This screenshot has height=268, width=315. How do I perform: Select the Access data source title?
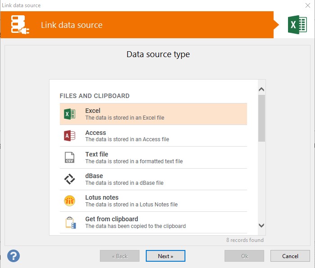click(x=95, y=133)
